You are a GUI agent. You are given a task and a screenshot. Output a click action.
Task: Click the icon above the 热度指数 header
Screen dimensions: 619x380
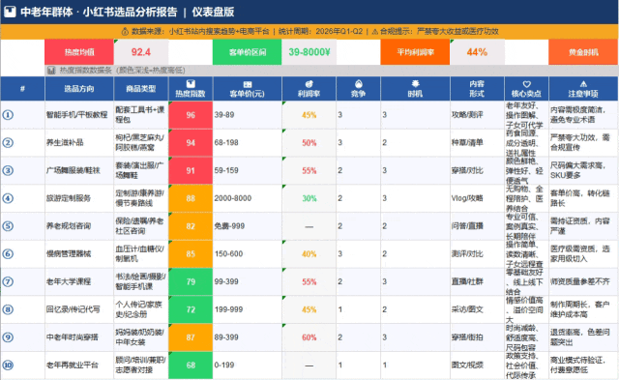[x=191, y=84]
